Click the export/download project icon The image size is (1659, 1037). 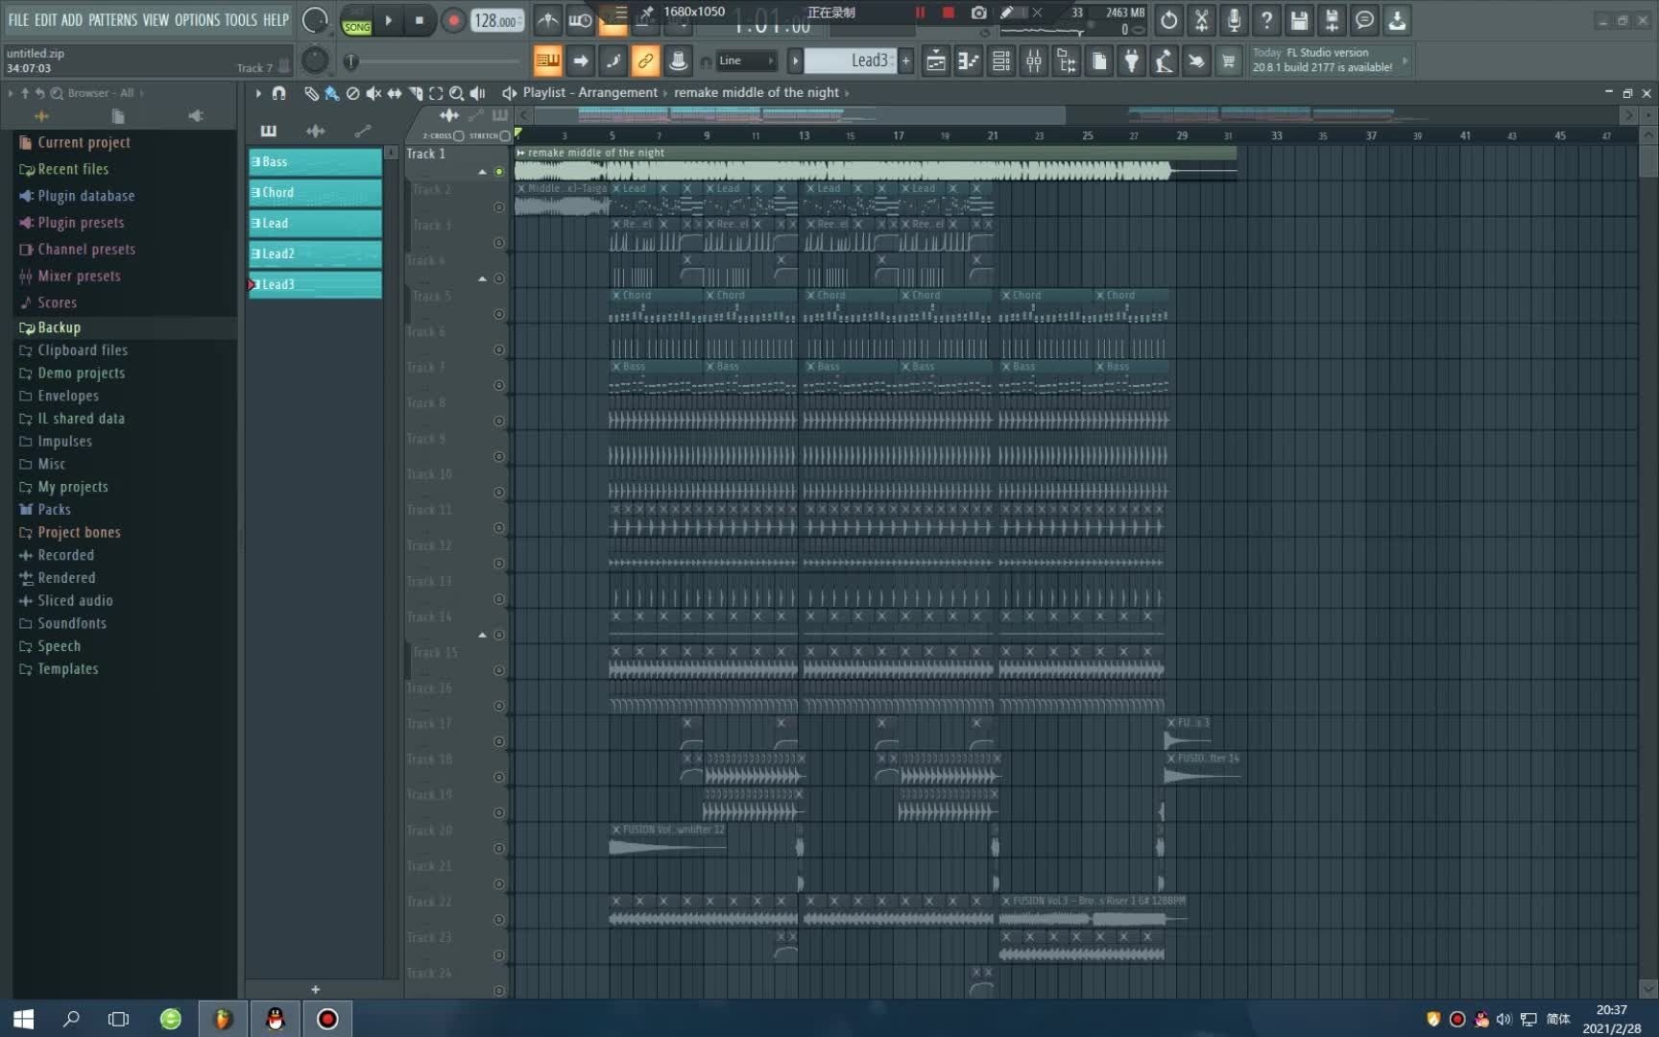tap(1397, 19)
